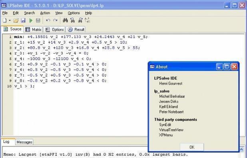Click 'Peter Notebaert' in About dialog

coord(171,112)
